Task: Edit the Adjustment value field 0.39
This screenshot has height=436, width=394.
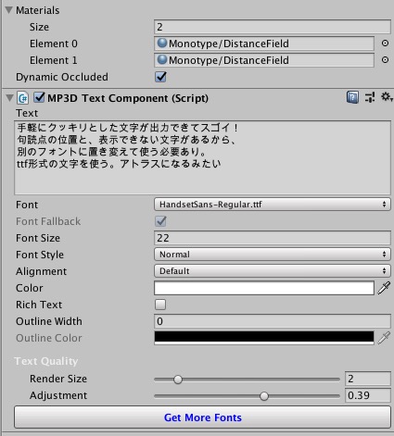Action: tap(368, 395)
